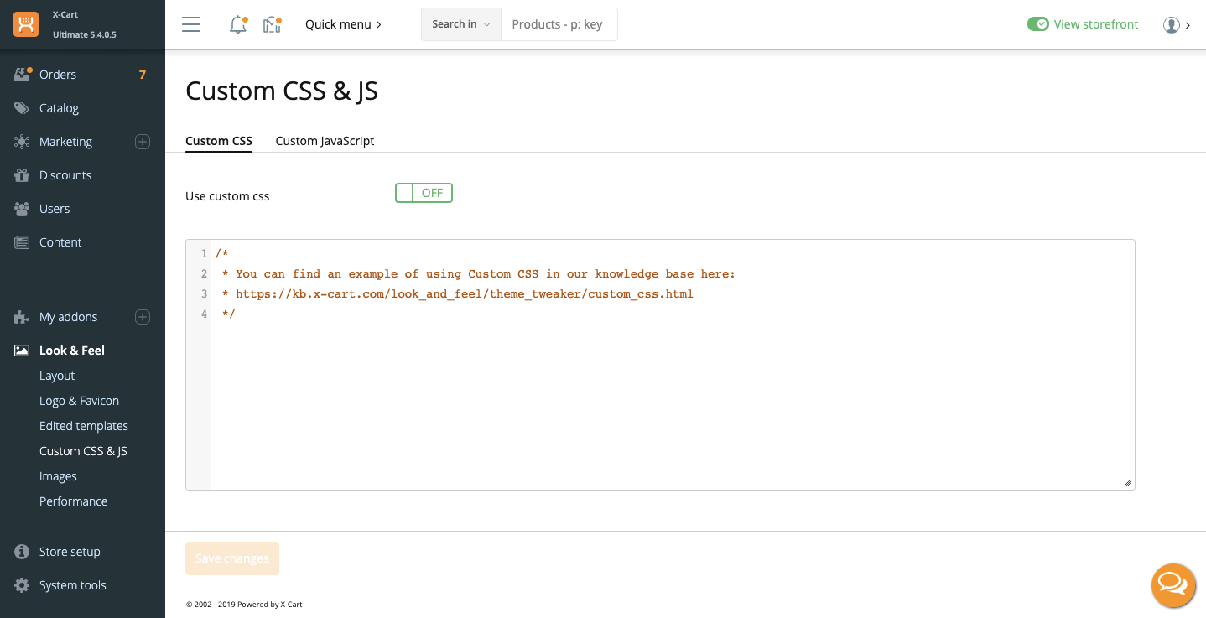Toggle the View storefront switch
Viewport: 1206px width, 618px height.
pyautogui.click(x=1037, y=24)
